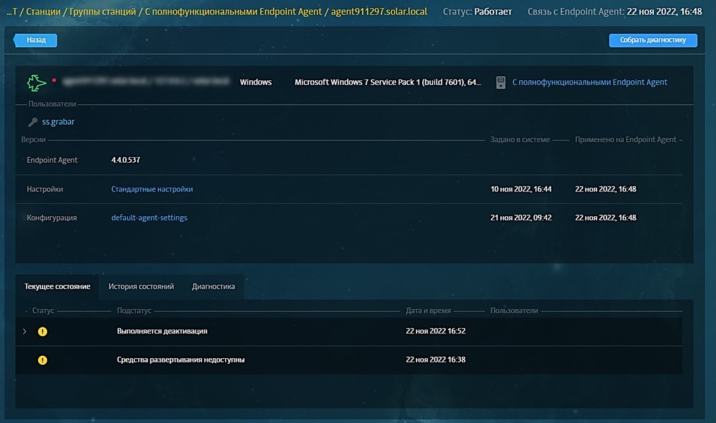Click agent911297.solar.local in breadcrumb

379,11
